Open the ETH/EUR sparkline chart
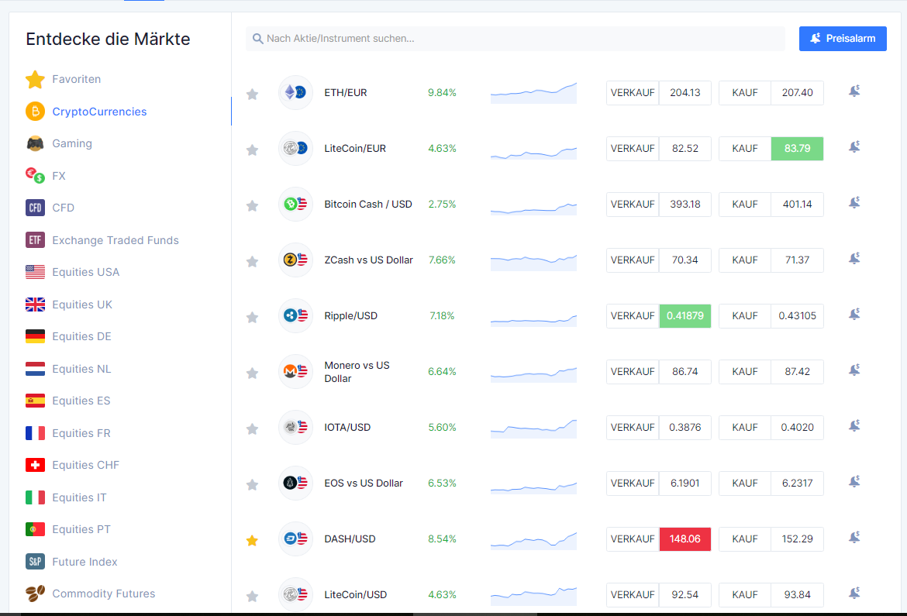The image size is (907, 616). pos(533,93)
